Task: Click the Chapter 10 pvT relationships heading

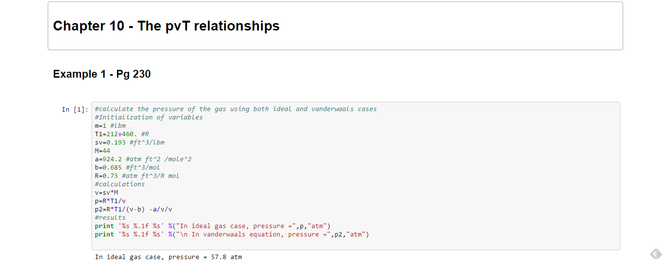Action: [166, 26]
